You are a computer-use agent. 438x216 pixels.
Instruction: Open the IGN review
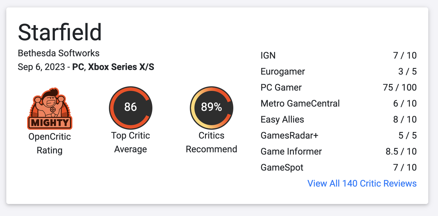tap(268, 55)
